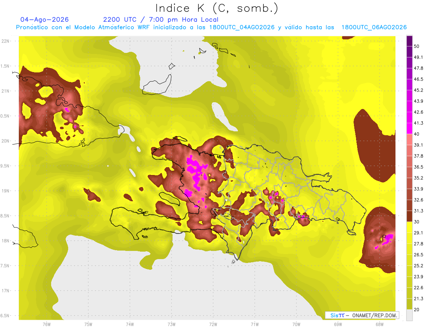The height and width of the screenshot is (329, 426).
Task: Click the '20N' latitude label
Action: pyautogui.click(x=5, y=141)
